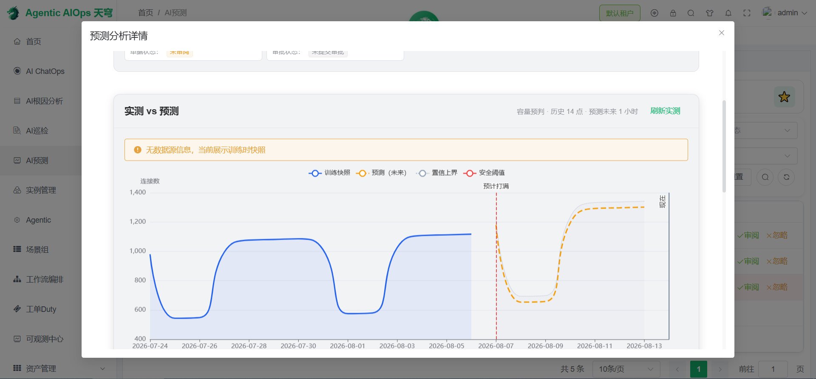Toggle the 安全阈值 legend series
Image resolution: width=816 pixels, height=379 pixels.
(x=484, y=173)
